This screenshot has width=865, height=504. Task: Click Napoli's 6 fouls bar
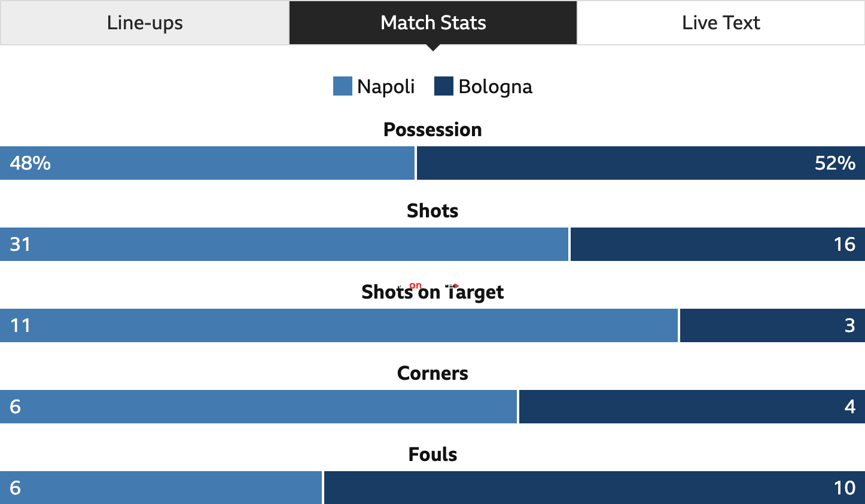161,487
